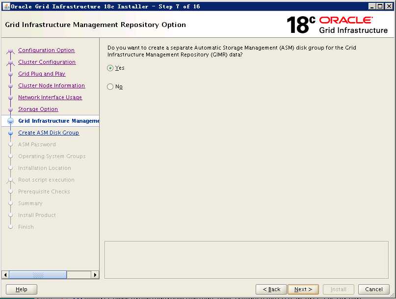Select the Yes radio button
The width and height of the screenshot is (396, 299).
(x=110, y=68)
